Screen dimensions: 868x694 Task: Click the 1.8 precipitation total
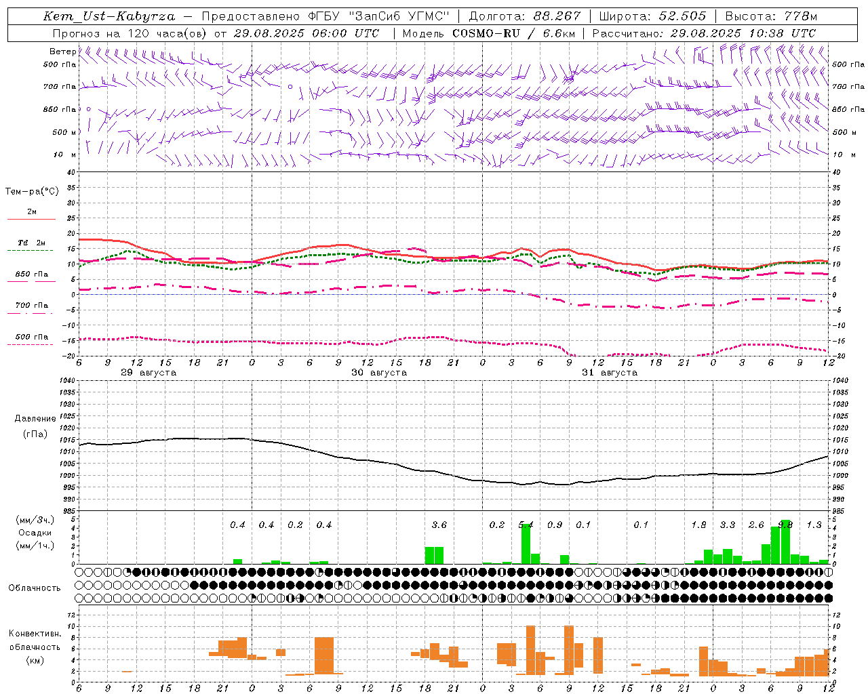coord(698,525)
